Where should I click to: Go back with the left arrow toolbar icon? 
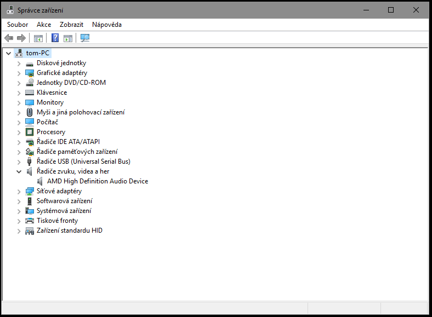pos(9,38)
